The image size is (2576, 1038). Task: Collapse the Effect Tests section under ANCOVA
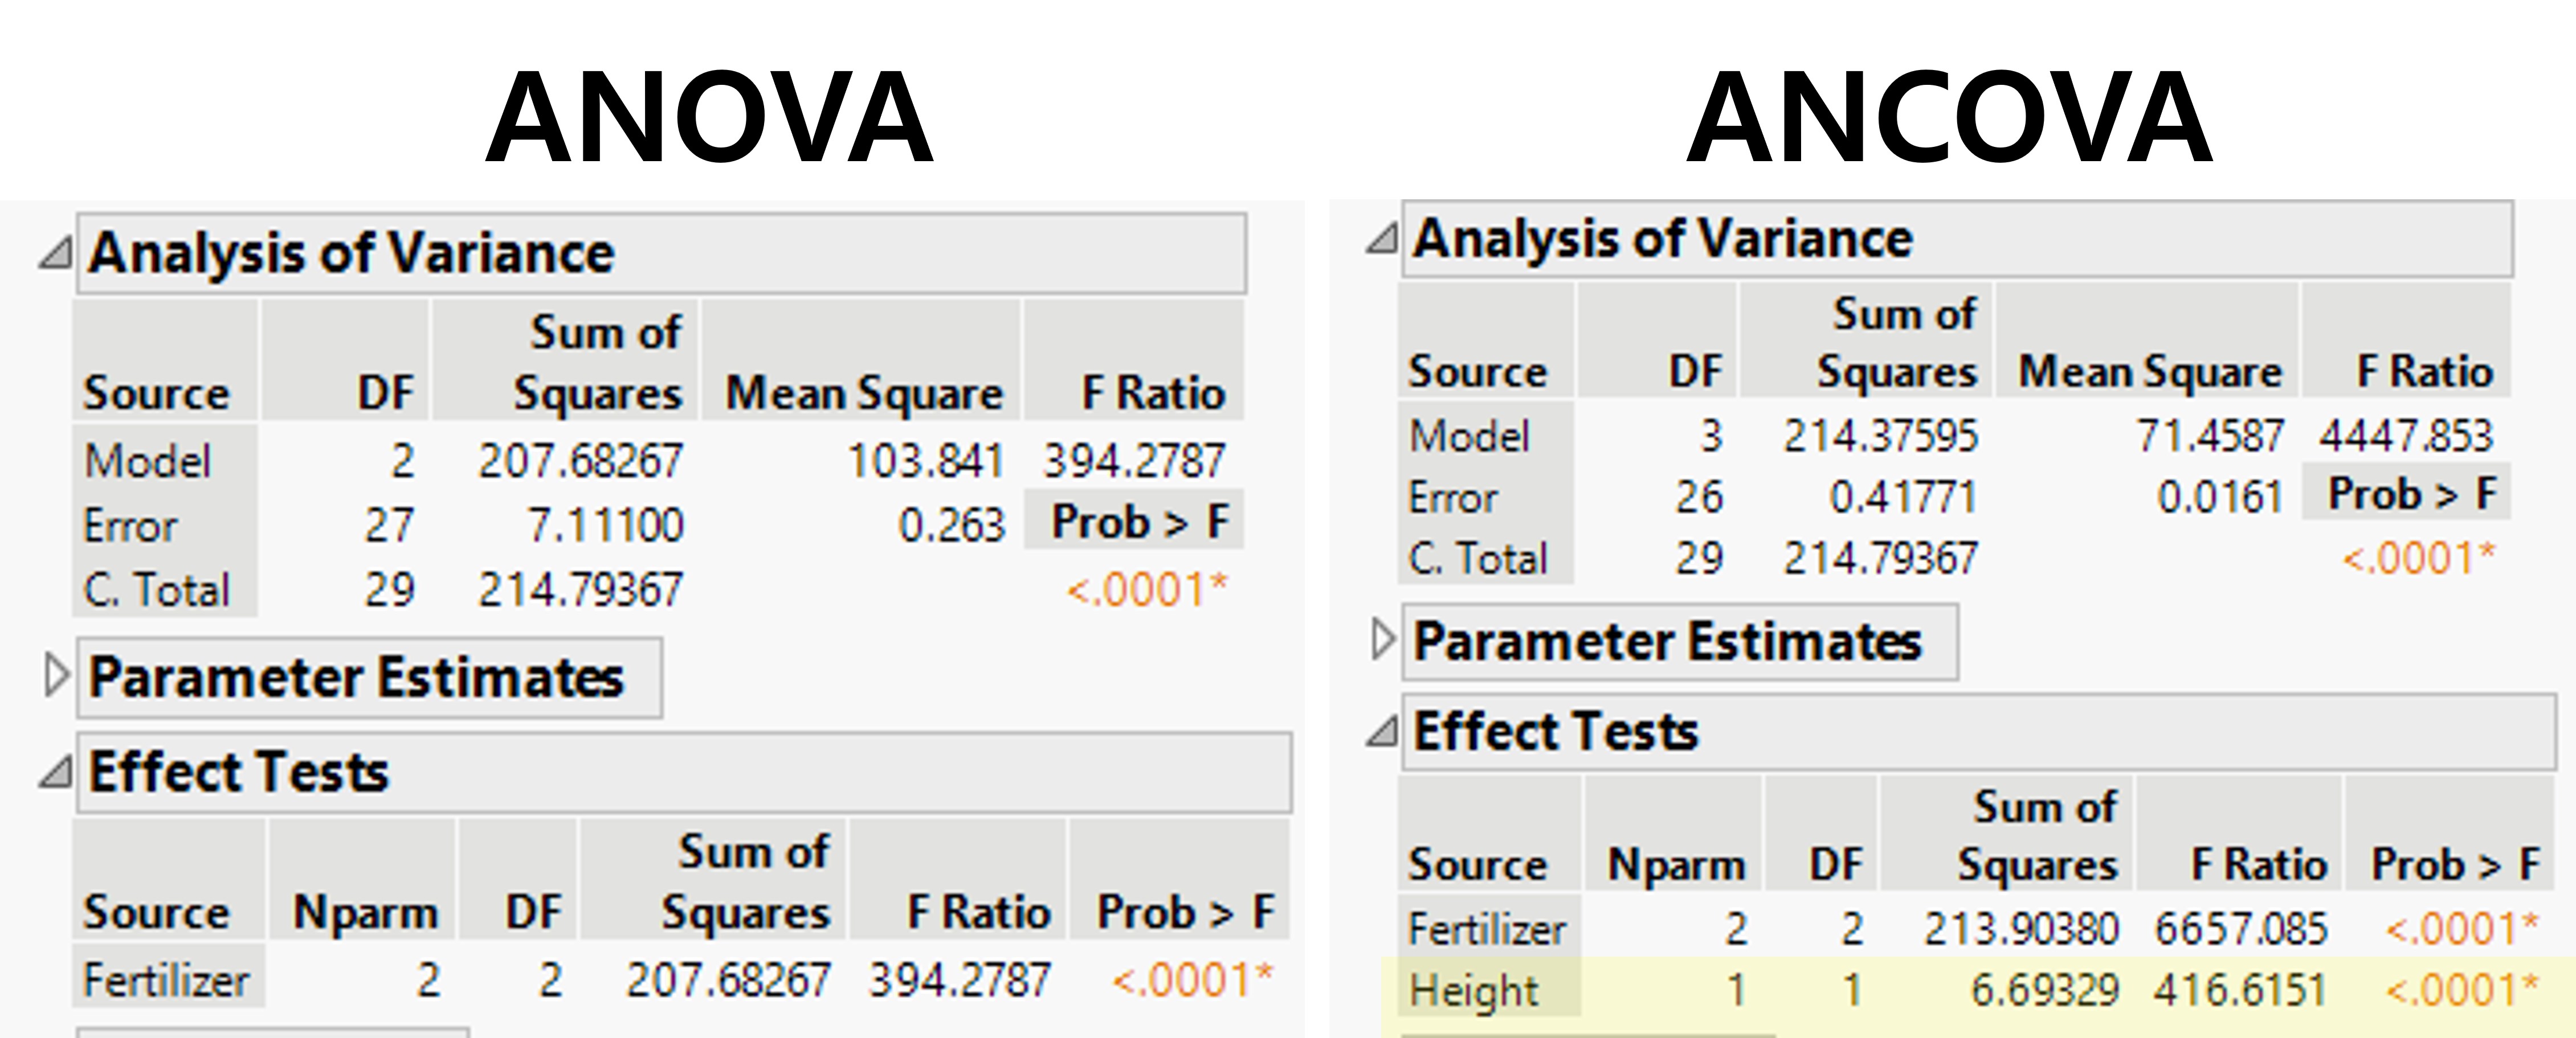coord(1382,732)
